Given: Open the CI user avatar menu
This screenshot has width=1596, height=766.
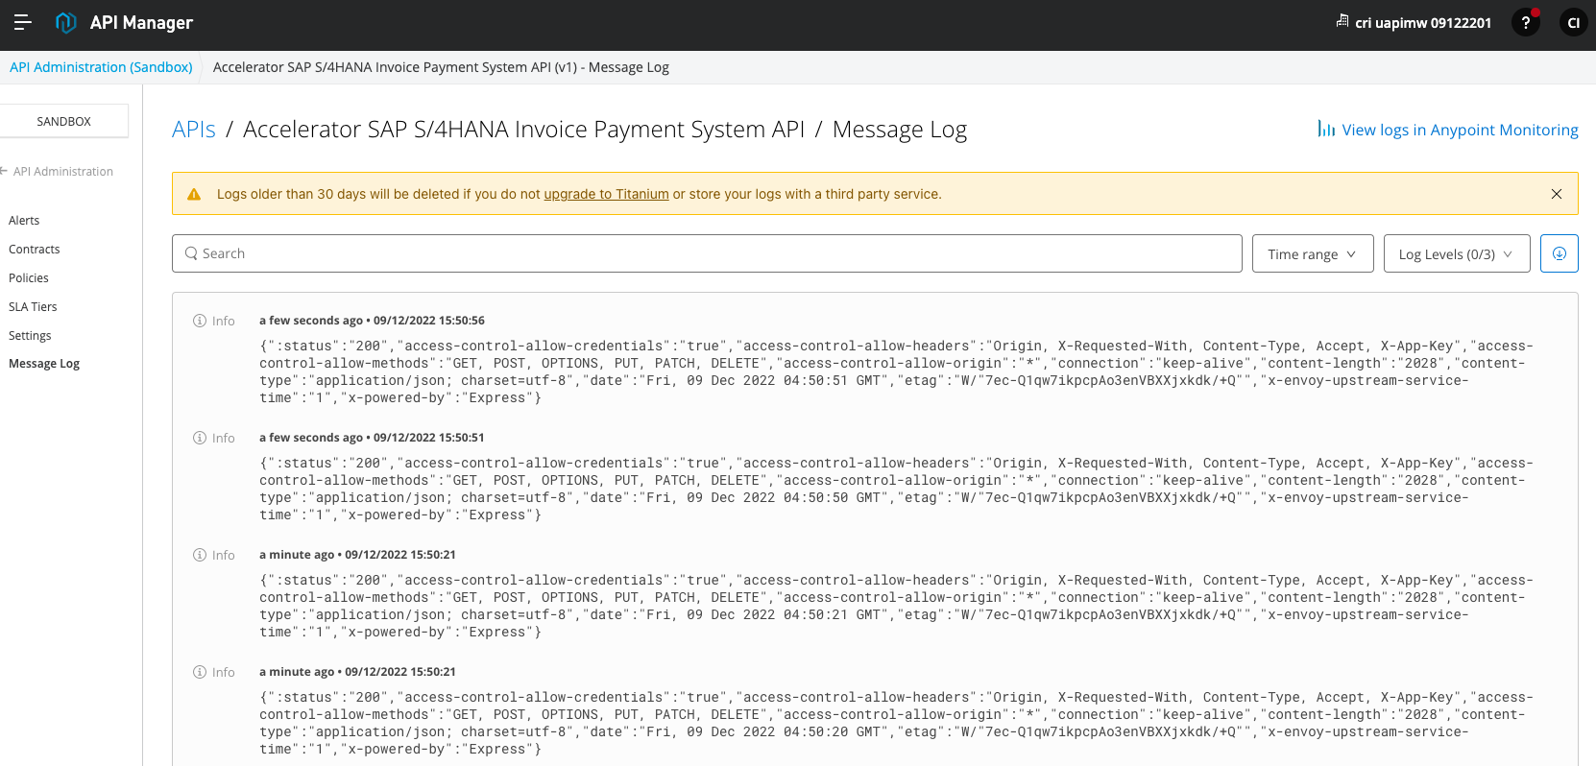Looking at the screenshot, I should pyautogui.click(x=1573, y=22).
